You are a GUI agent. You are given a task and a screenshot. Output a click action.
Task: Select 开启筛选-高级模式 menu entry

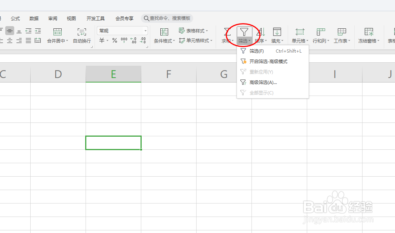(x=273, y=61)
